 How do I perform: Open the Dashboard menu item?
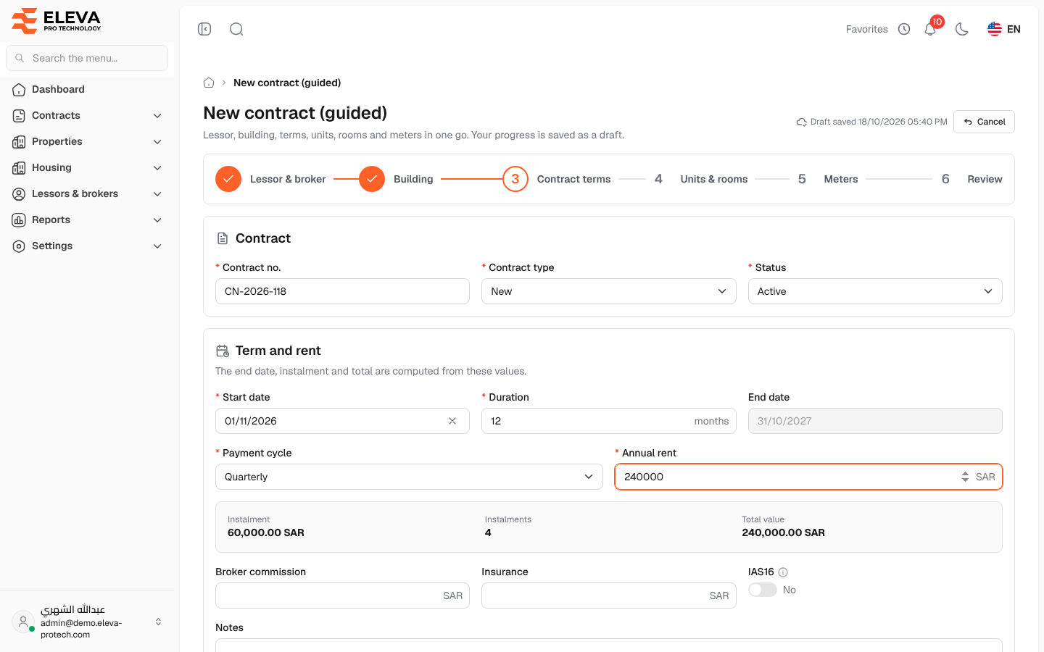click(x=87, y=89)
